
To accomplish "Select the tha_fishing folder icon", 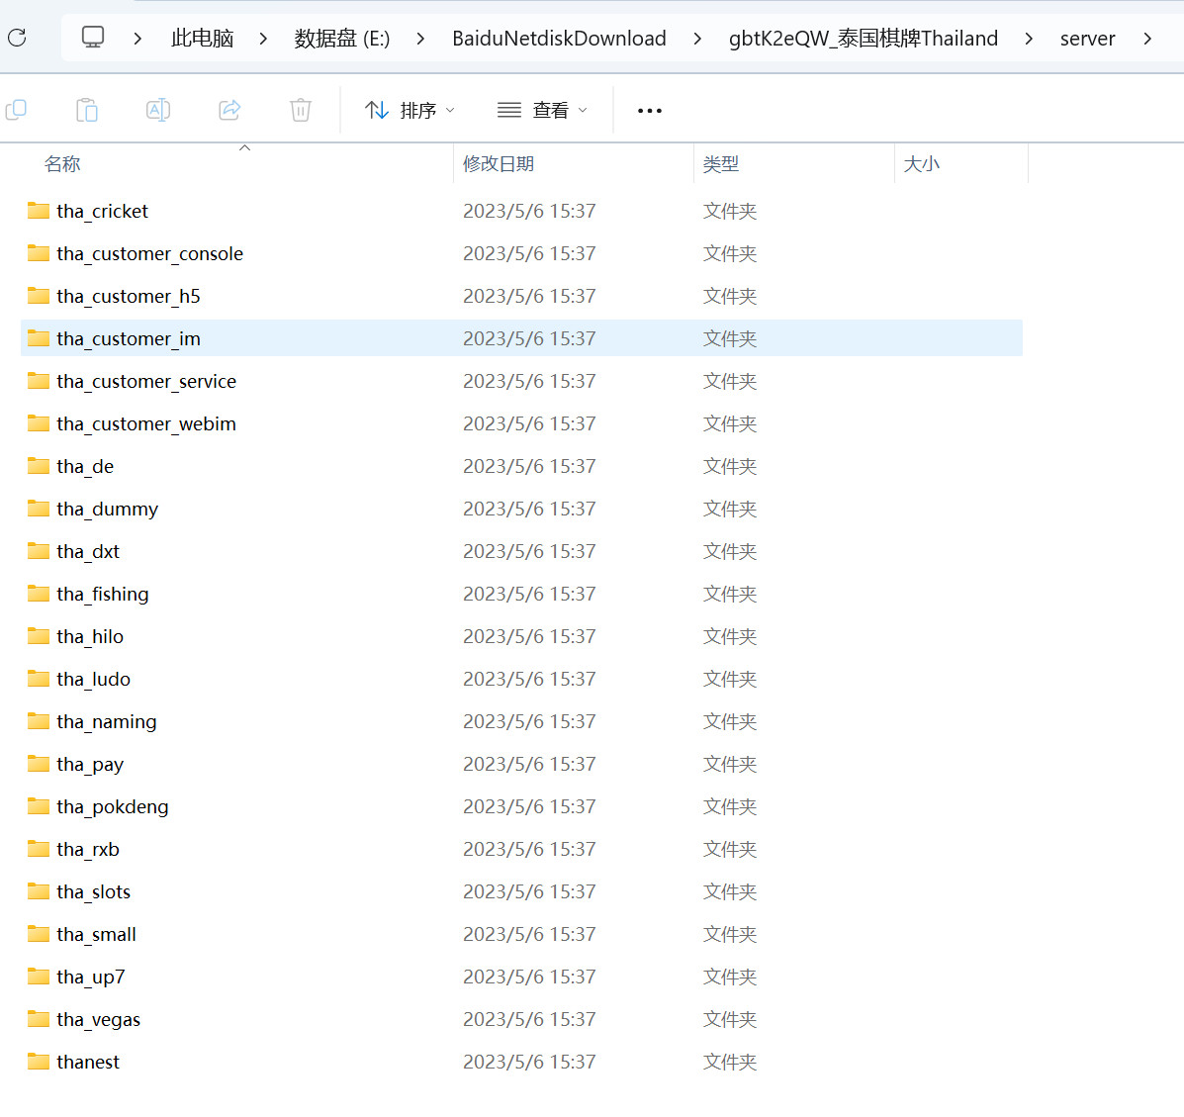I will pos(39,594).
